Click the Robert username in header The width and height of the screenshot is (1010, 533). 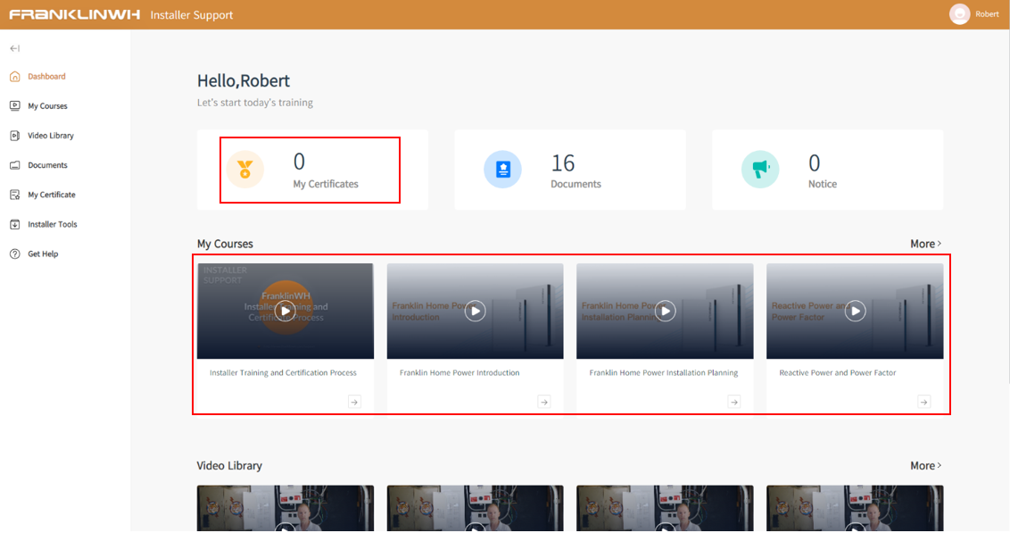pos(987,14)
